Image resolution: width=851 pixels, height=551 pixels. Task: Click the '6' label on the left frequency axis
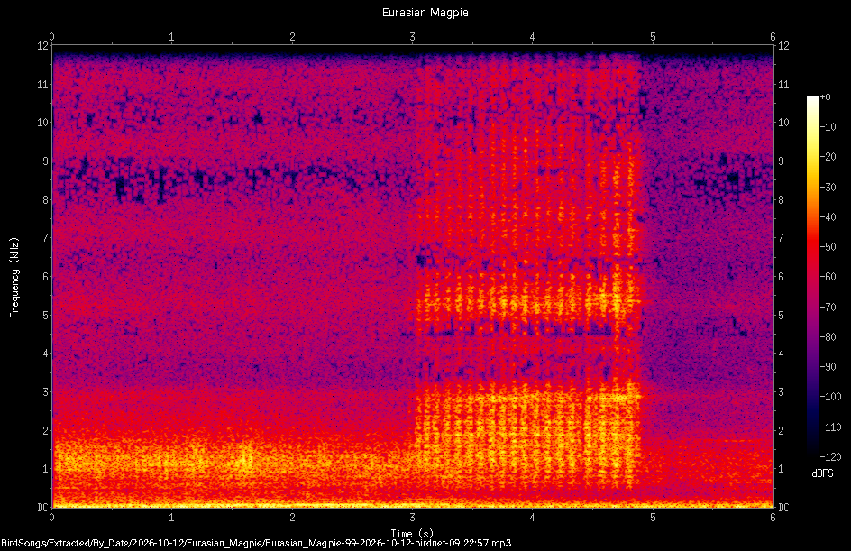pos(46,276)
